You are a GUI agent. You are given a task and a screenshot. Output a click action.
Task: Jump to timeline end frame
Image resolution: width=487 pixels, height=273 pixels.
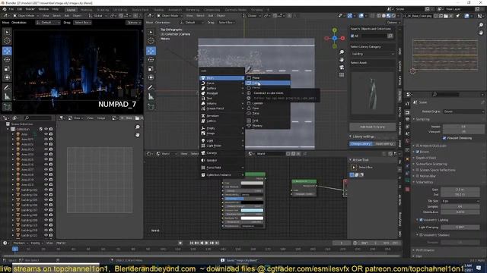click(x=217, y=243)
